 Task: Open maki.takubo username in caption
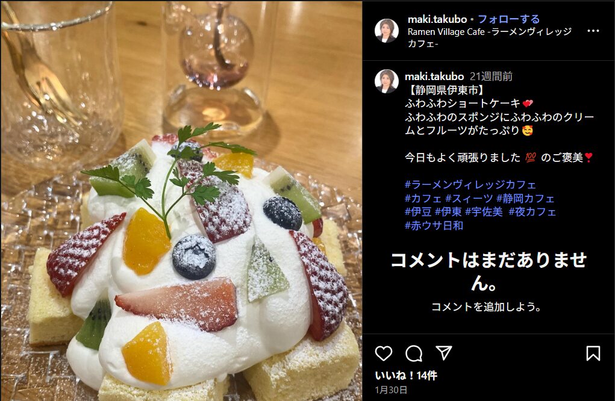434,76
